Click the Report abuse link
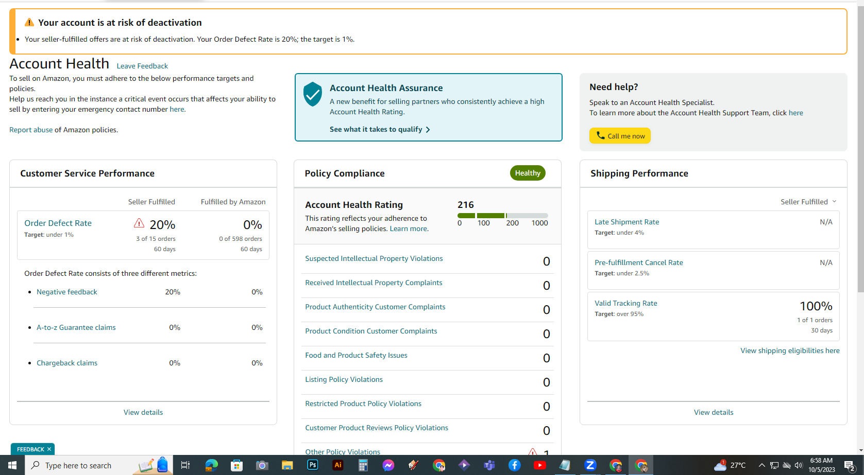This screenshot has height=475, width=864. click(31, 130)
